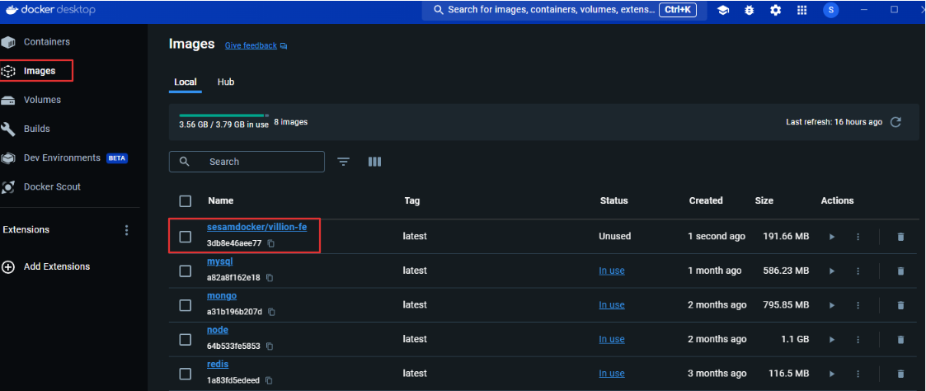This screenshot has height=391, width=926.
Task: Click the Add Extensions plus icon
Action: coord(8,266)
